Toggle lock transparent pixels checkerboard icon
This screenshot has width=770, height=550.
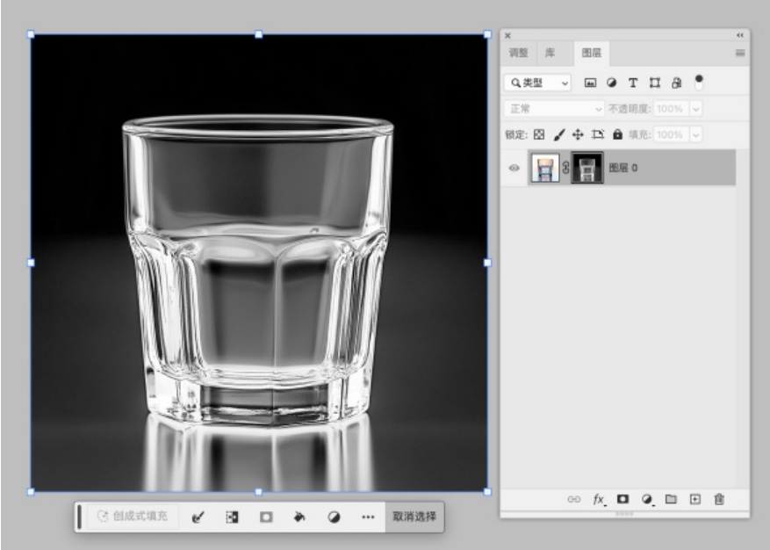click(539, 136)
